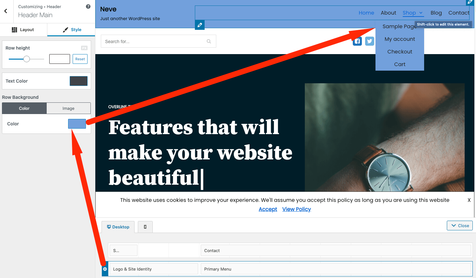Dismiss cookie notice with X

[469, 200]
